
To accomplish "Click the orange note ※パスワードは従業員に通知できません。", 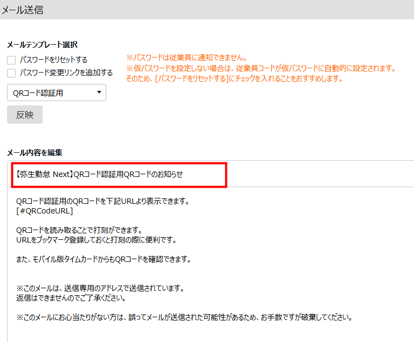I will tap(187, 58).
